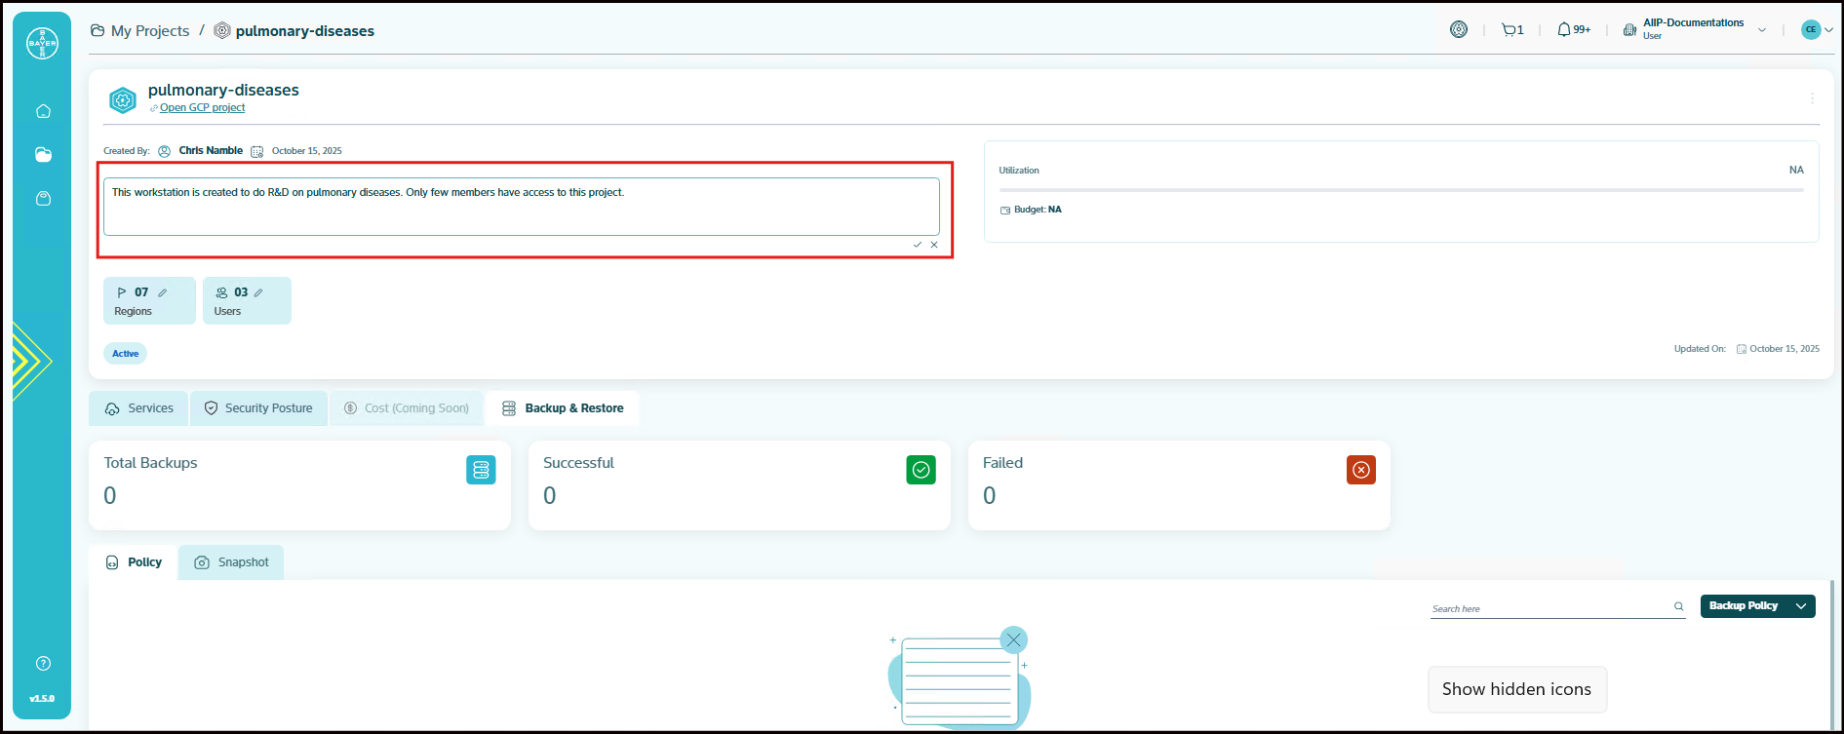1844x734 pixels.
Task: Open the projects folder icon in sidebar
Action: (43, 155)
